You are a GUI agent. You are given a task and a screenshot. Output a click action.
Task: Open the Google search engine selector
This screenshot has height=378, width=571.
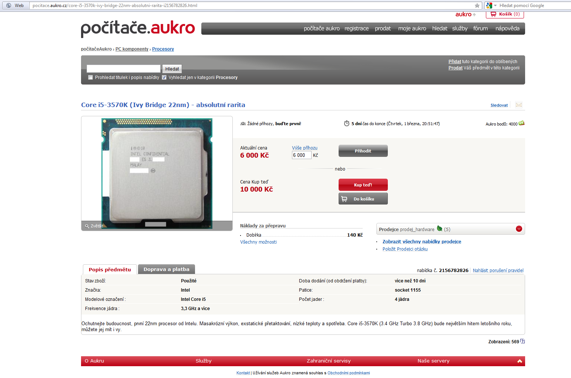(x=491, y=6)
